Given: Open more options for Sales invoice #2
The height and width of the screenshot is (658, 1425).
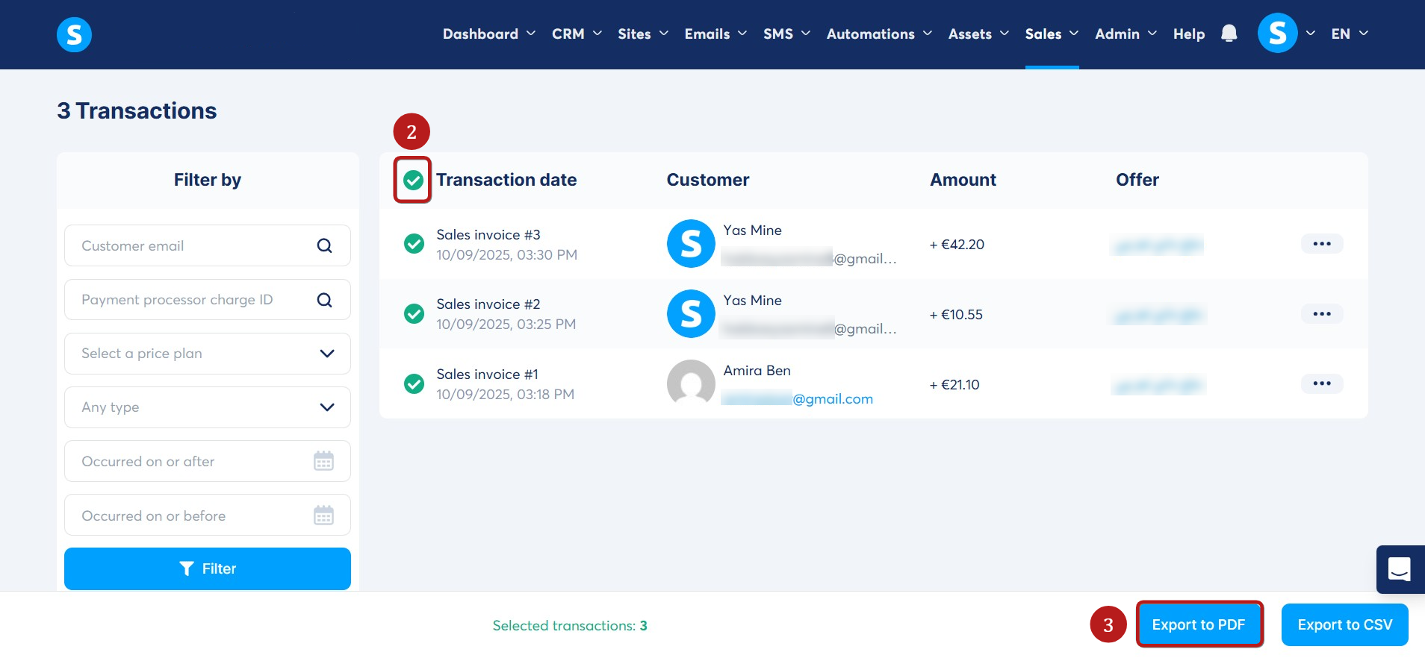Looking at the screenshot, I should pos(1322,314).
